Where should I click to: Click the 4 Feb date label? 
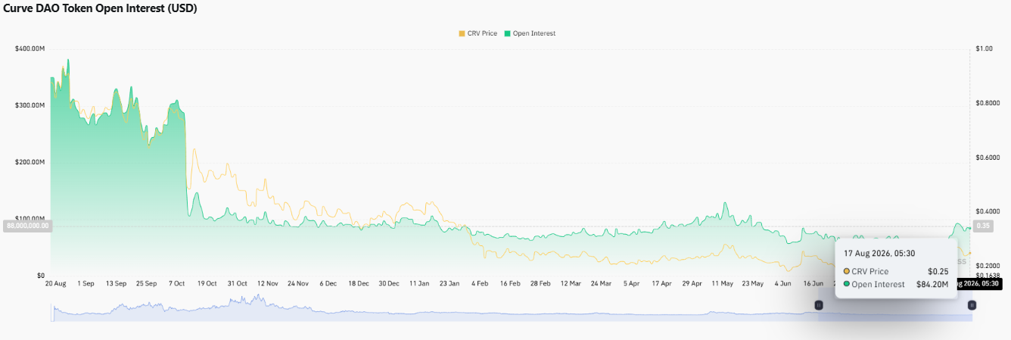479,283
